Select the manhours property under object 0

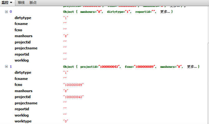tap(24, 36)
